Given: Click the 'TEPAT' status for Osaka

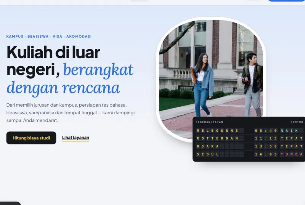Looking at the screenshot, I should 292,146.
